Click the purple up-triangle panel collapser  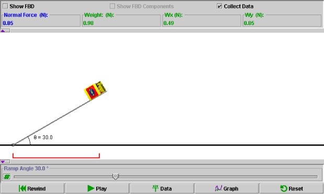point(5,31)
